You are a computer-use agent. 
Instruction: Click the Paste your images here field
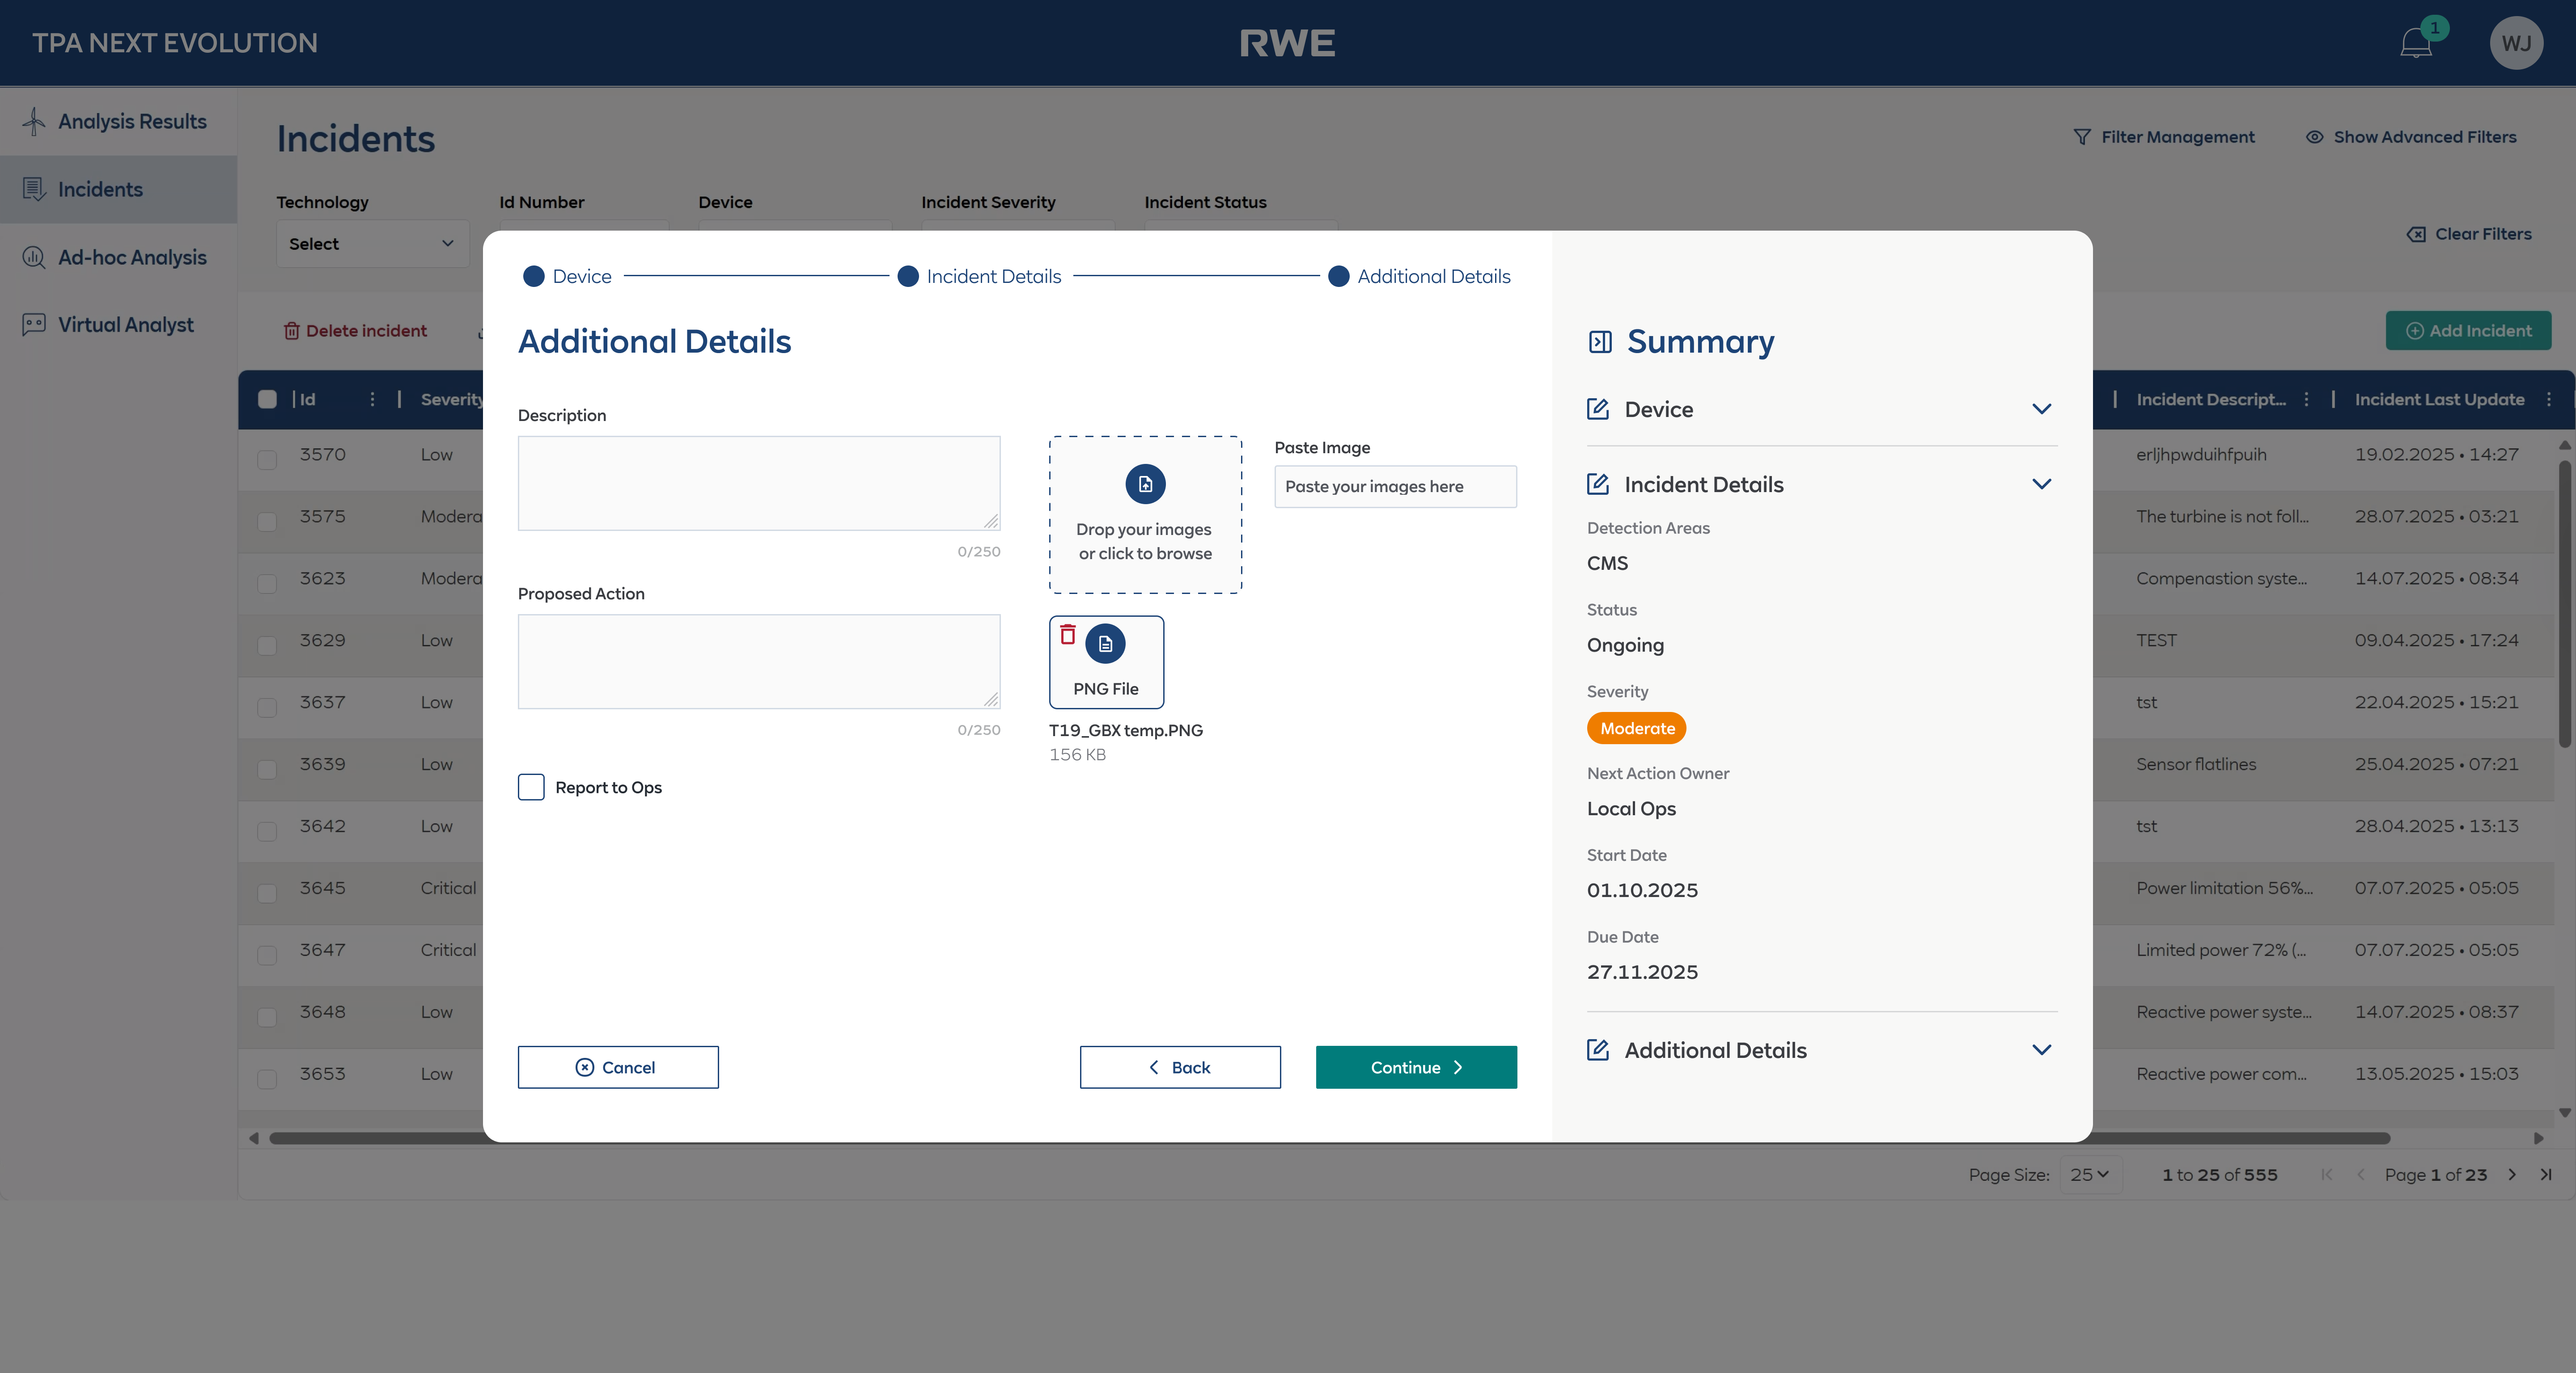point(1395,486)
